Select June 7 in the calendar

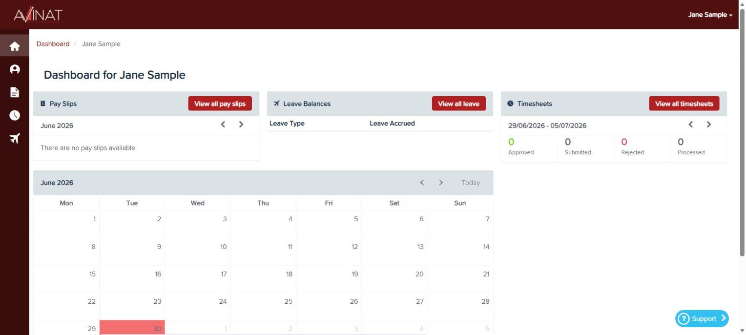(460, 224)
